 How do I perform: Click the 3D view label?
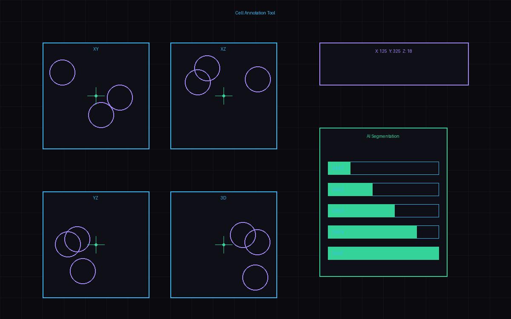coord(223,198)
